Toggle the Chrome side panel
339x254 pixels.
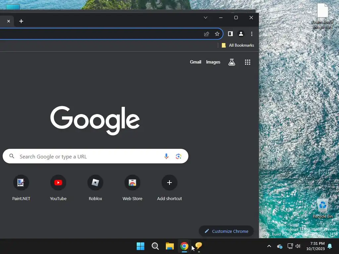[x=230, y=34]
